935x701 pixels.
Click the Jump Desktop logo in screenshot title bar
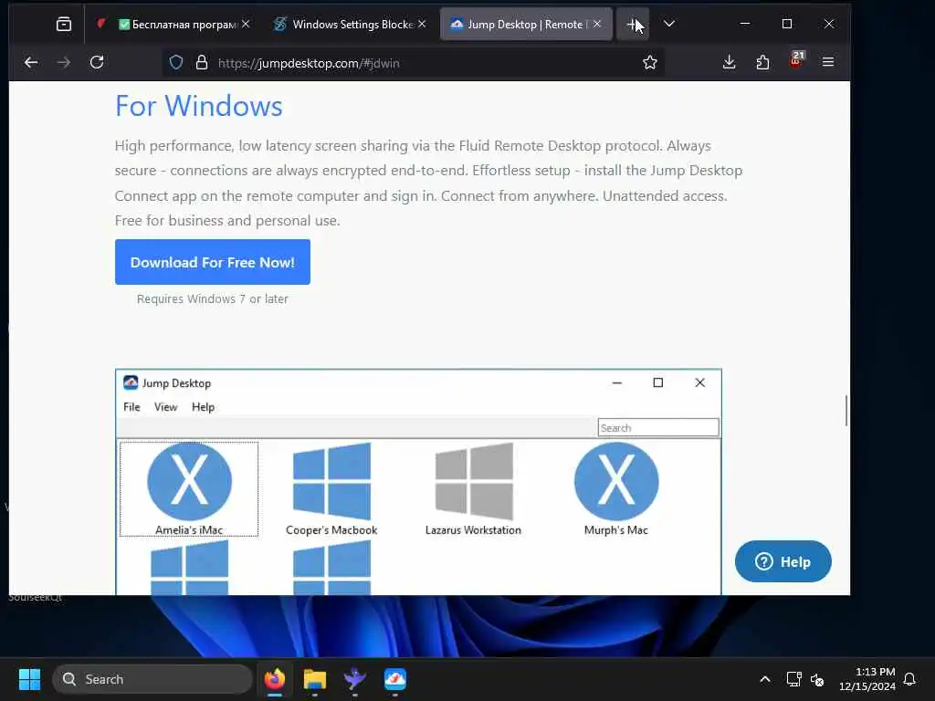pos(131,382)
